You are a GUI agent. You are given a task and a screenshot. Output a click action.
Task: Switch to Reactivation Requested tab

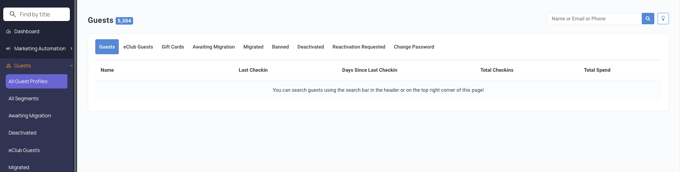pyautogui.click(x=359, y=47)
